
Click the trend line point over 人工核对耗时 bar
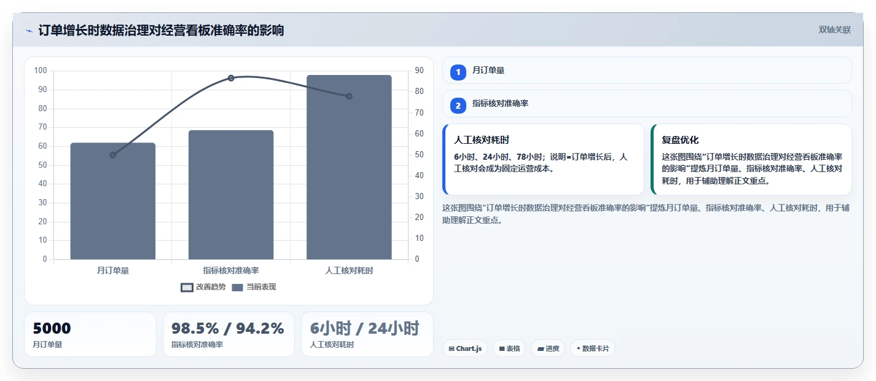coord(349,96)
